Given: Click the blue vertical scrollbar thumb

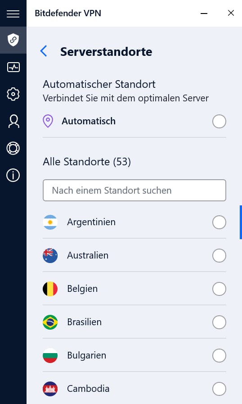Looking at the screenshot, I should (241, 222).
